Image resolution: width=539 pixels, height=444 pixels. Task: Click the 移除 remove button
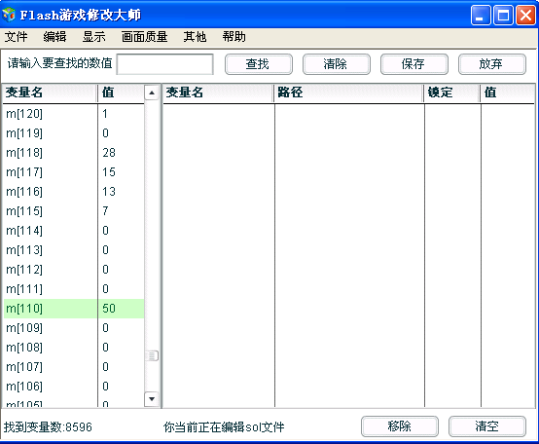[400, 426]
